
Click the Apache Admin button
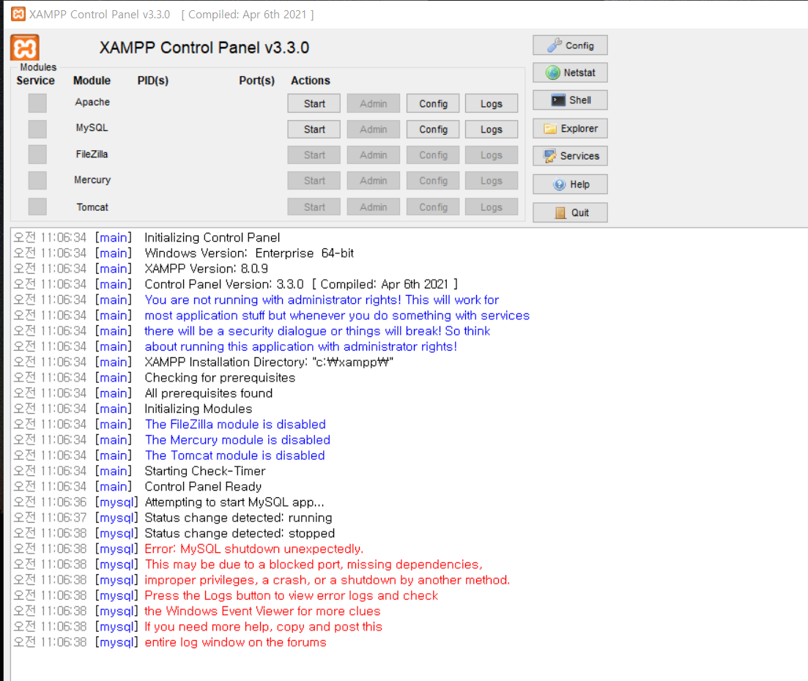[373, 103]
